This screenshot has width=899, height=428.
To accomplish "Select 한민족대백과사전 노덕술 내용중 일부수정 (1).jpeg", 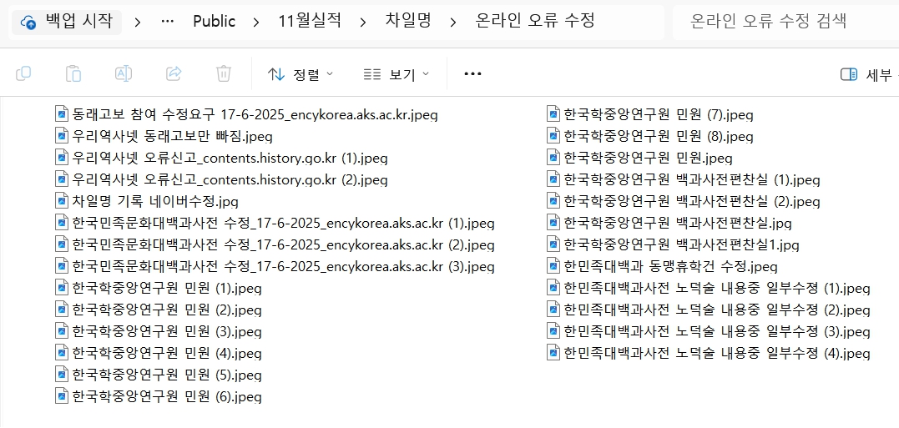I will tap(709, 288).
